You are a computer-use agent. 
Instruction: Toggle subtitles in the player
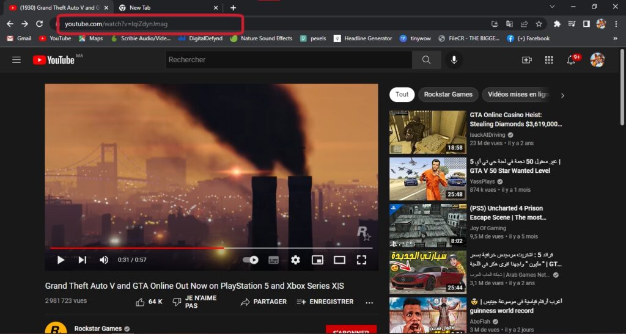click(273, 260)
